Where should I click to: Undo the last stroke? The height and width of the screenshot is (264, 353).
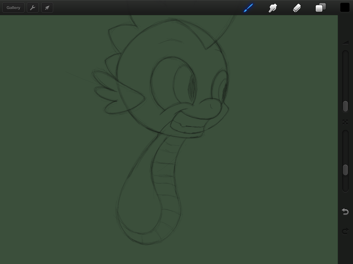click(345, 211)
